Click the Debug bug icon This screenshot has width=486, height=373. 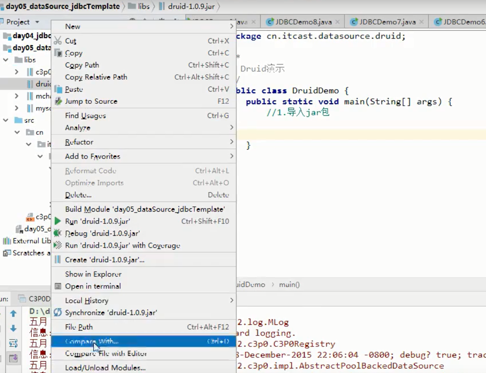click(x=58, y=233)
